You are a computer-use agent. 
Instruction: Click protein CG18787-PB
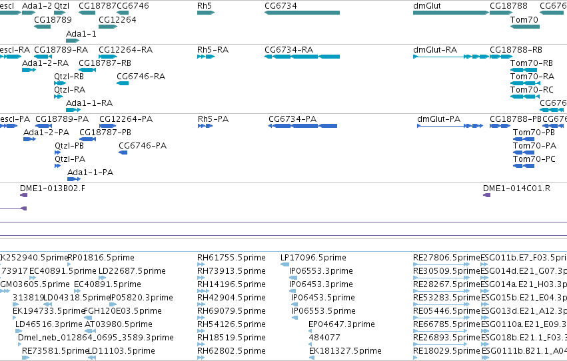point(87,139)
